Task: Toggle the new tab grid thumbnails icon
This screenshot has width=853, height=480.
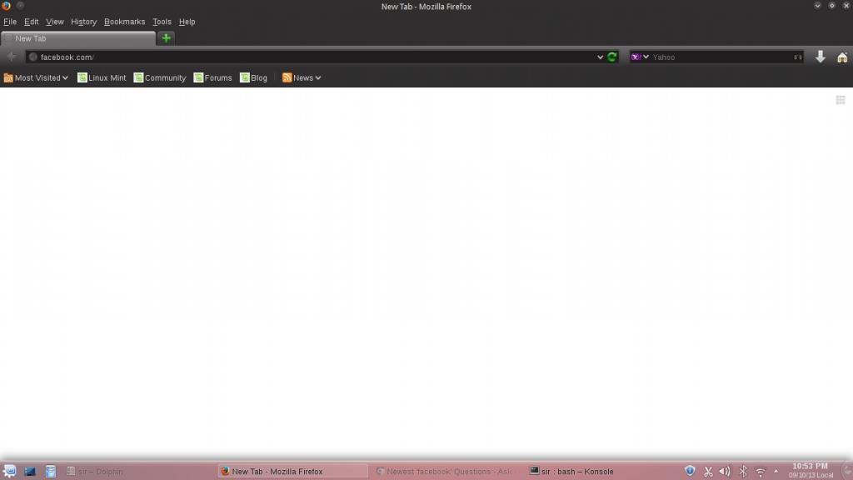Action: click(841, 100)
